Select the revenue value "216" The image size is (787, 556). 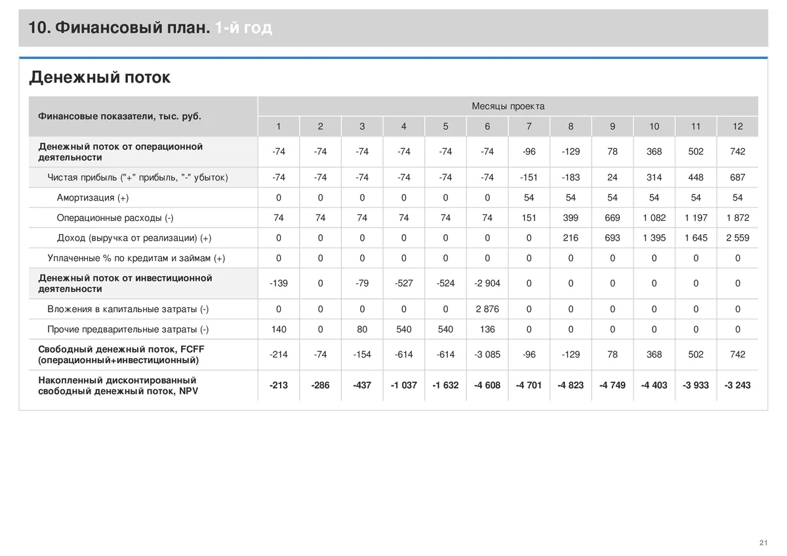click(571, 238)
